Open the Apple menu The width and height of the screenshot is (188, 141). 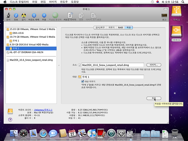(5, 2)
